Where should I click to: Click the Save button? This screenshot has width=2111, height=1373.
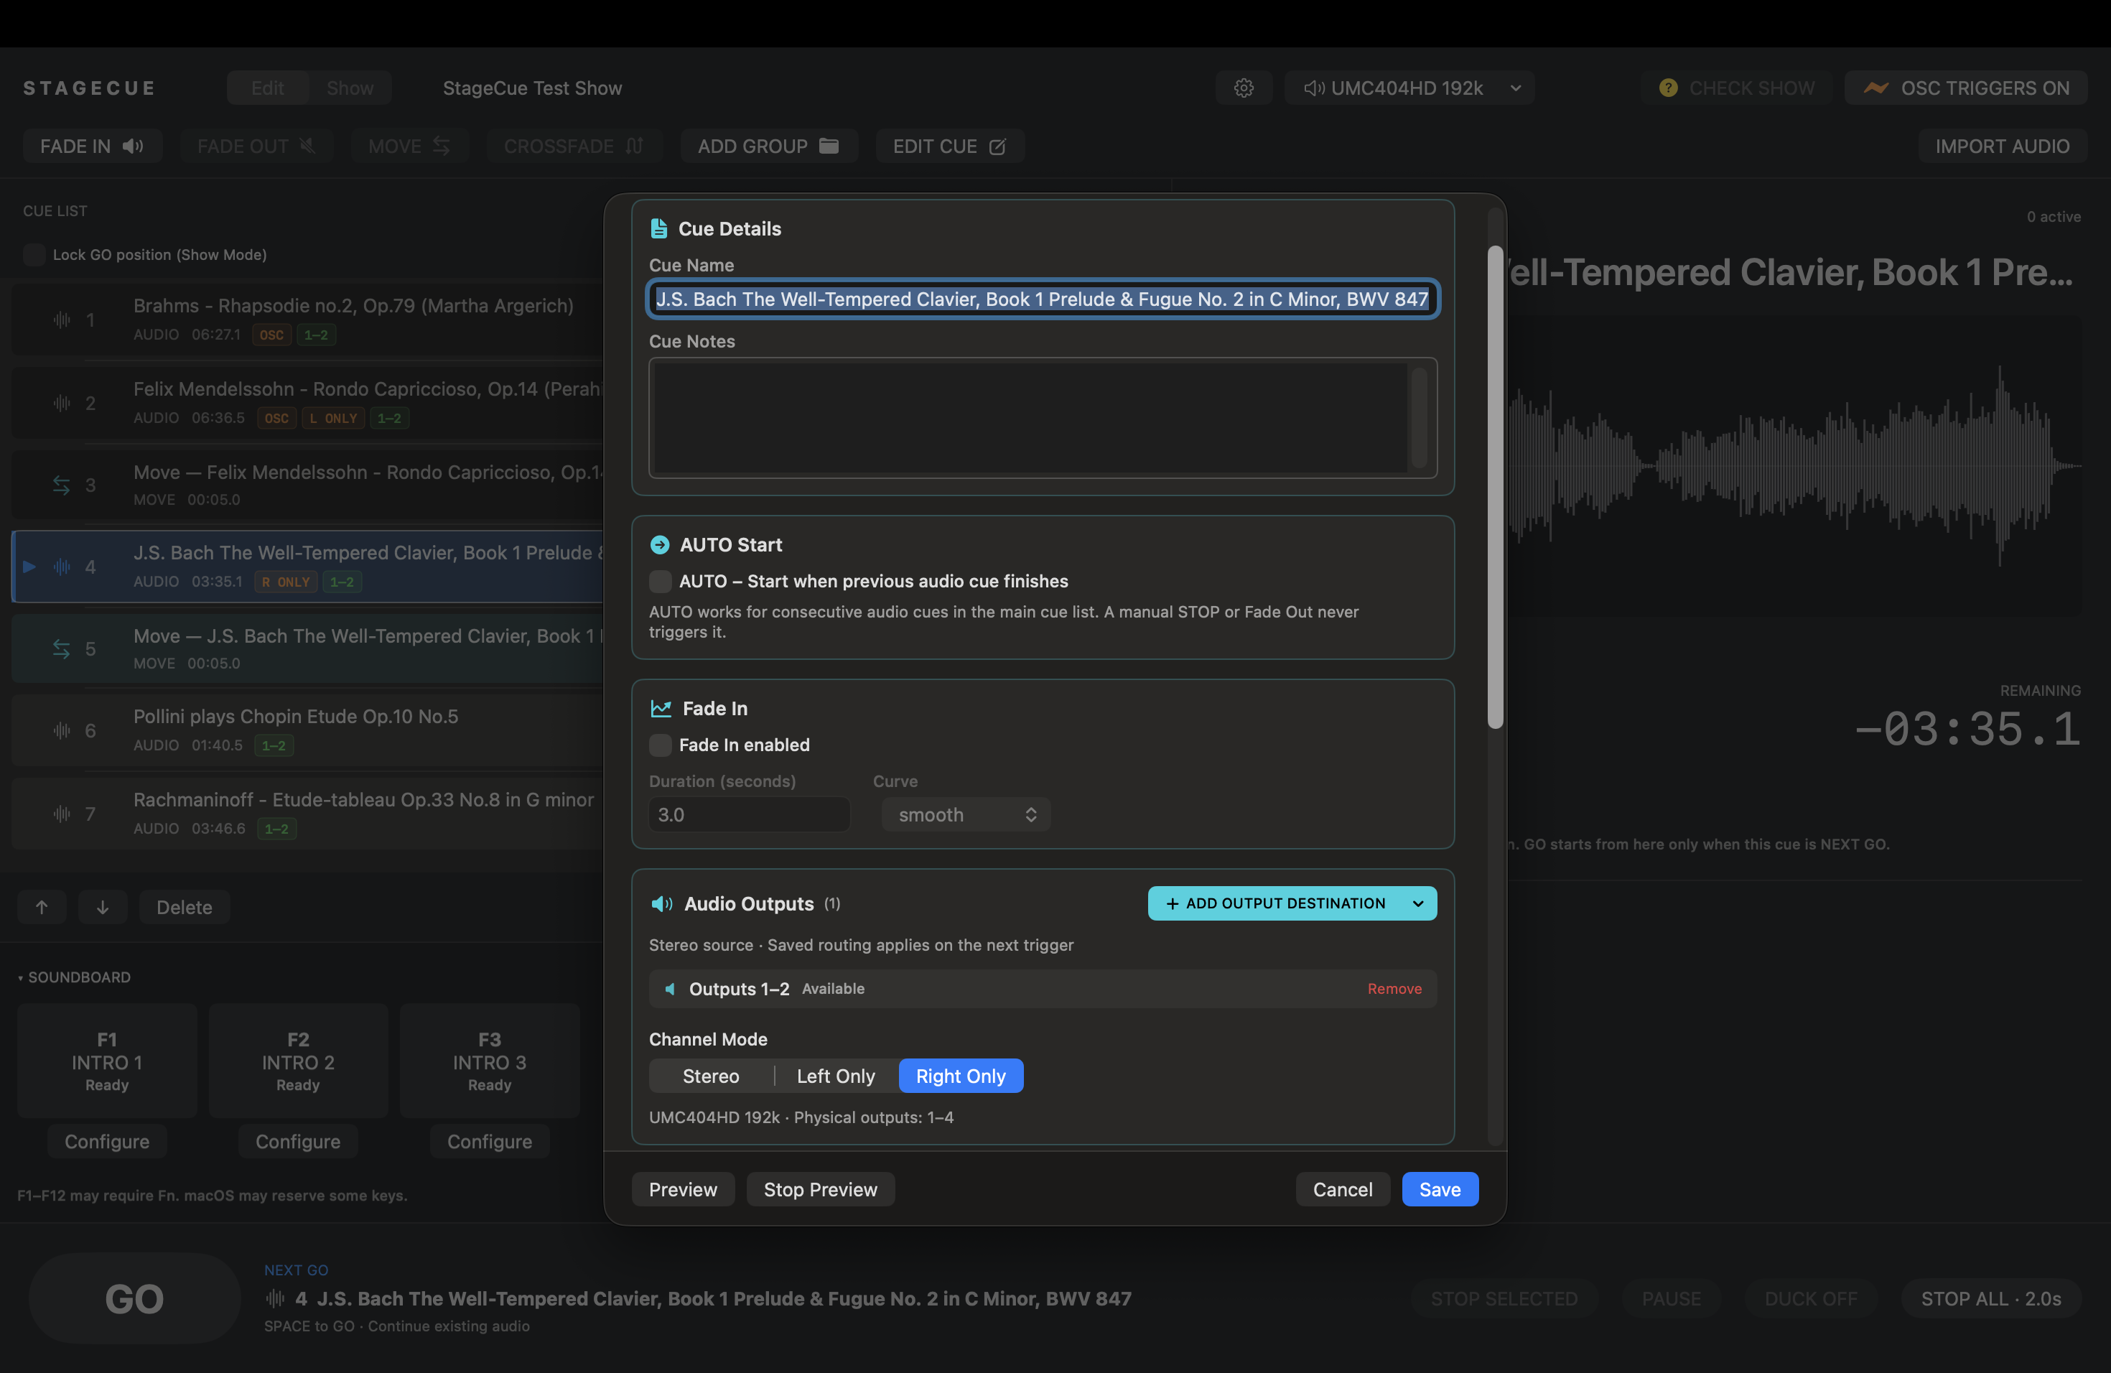(x=1440, y=1189)
